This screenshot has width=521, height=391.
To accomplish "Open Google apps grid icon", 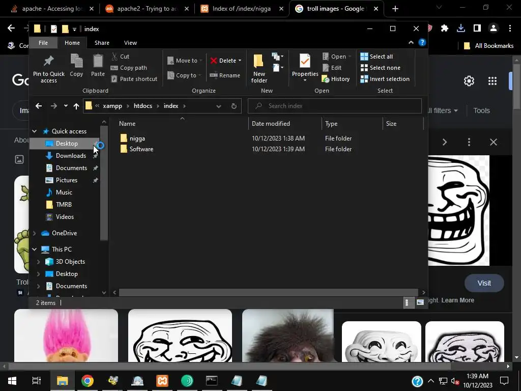I will pyautogui.click(x=492, y=81).
